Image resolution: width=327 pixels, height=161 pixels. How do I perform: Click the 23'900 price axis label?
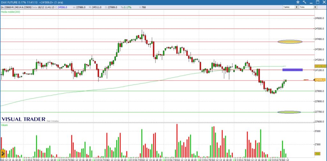pos(319,91)
